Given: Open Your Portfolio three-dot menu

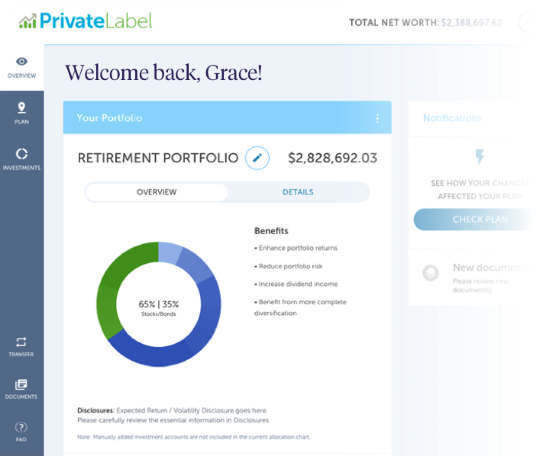Looking at the screenshot, I should pos(378,118).
